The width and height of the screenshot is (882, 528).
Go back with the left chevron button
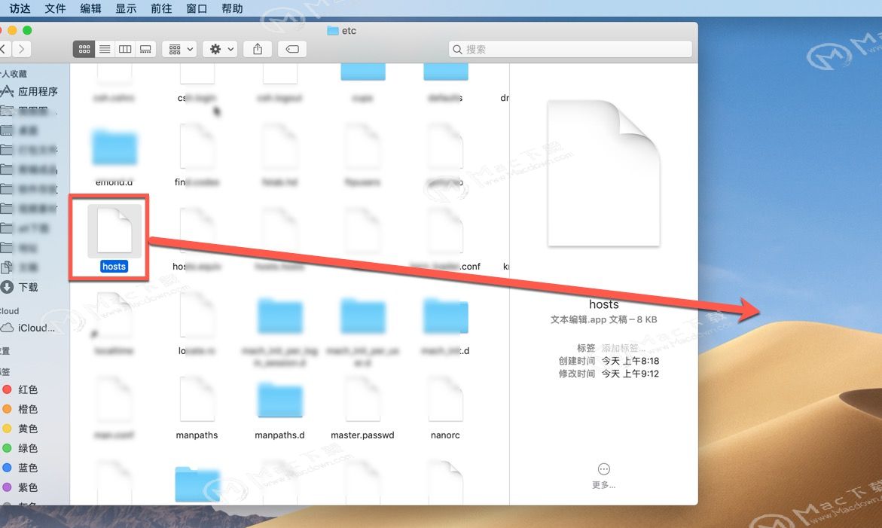click(x=3, y=49)
